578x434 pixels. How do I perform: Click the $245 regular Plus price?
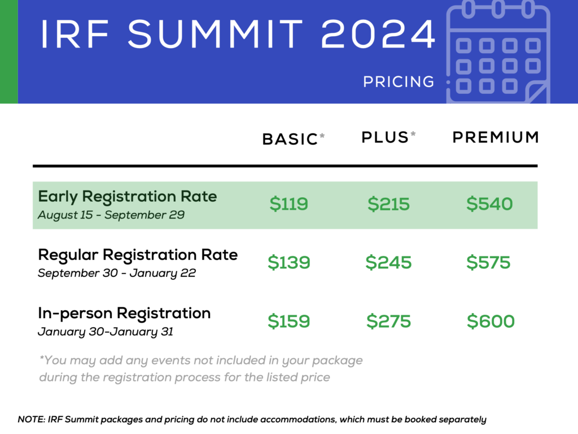click(388, 262)
